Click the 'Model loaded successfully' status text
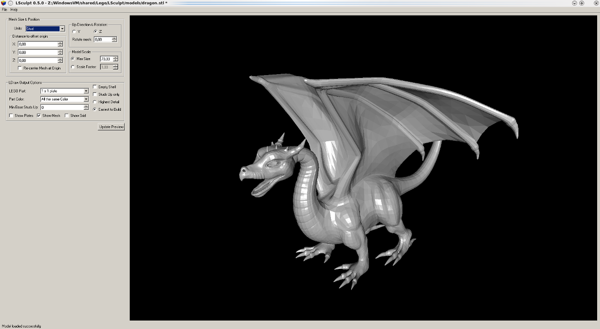The image size is (600, 329). (x=22, y=326)
